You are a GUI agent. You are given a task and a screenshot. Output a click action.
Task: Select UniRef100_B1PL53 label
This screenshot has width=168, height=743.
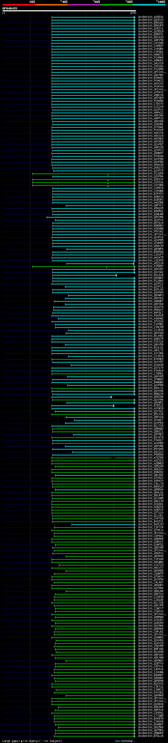[x=151, y=525]
